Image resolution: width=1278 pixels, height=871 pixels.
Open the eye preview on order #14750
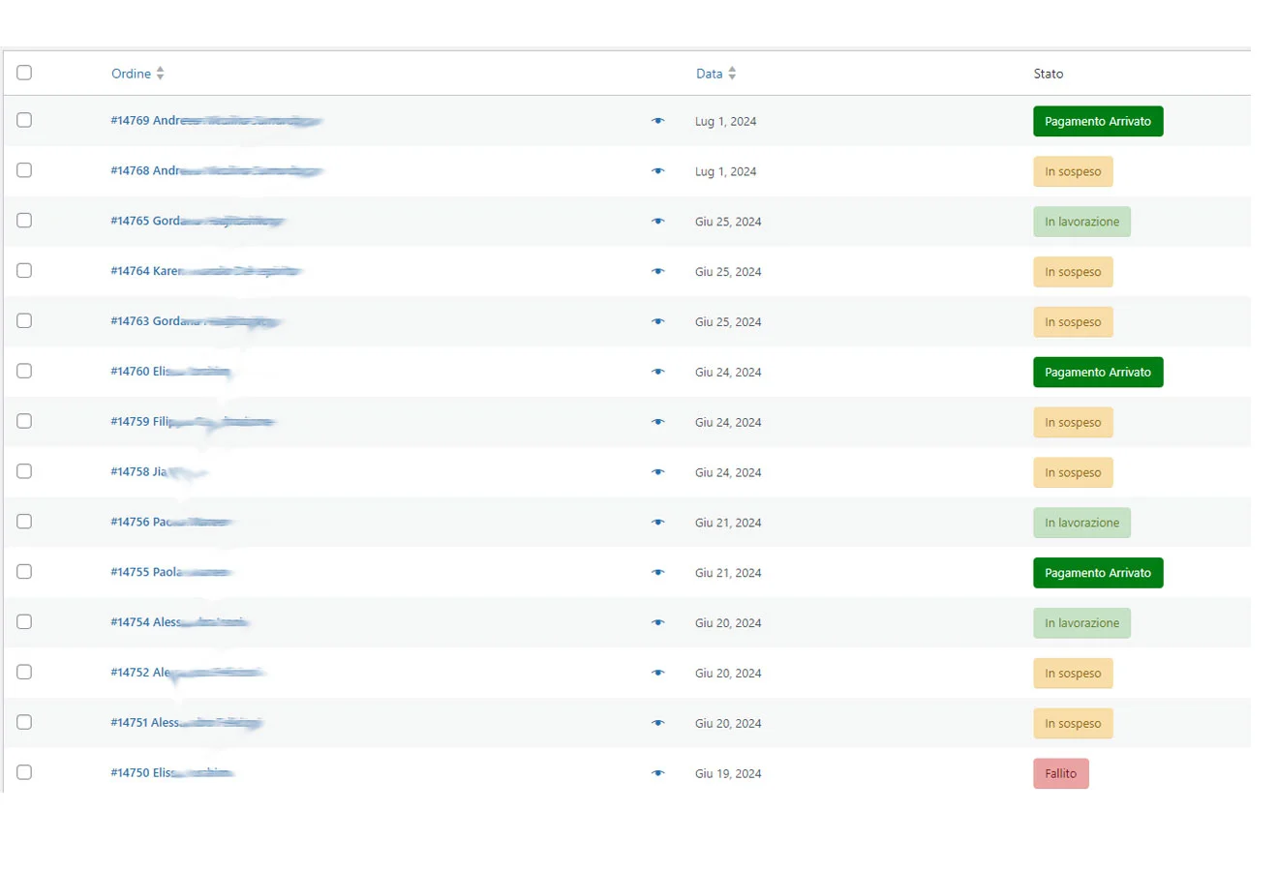coord(658,773)
